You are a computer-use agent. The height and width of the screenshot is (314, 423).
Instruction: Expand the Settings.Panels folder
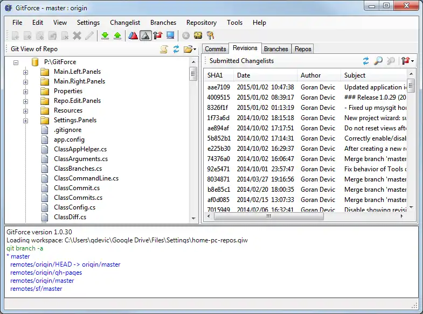tap(26, 121)
